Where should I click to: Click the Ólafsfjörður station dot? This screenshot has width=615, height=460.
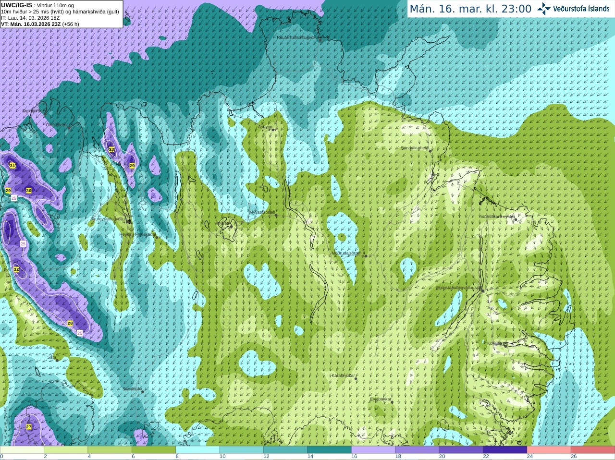click(x=69, y=128)
